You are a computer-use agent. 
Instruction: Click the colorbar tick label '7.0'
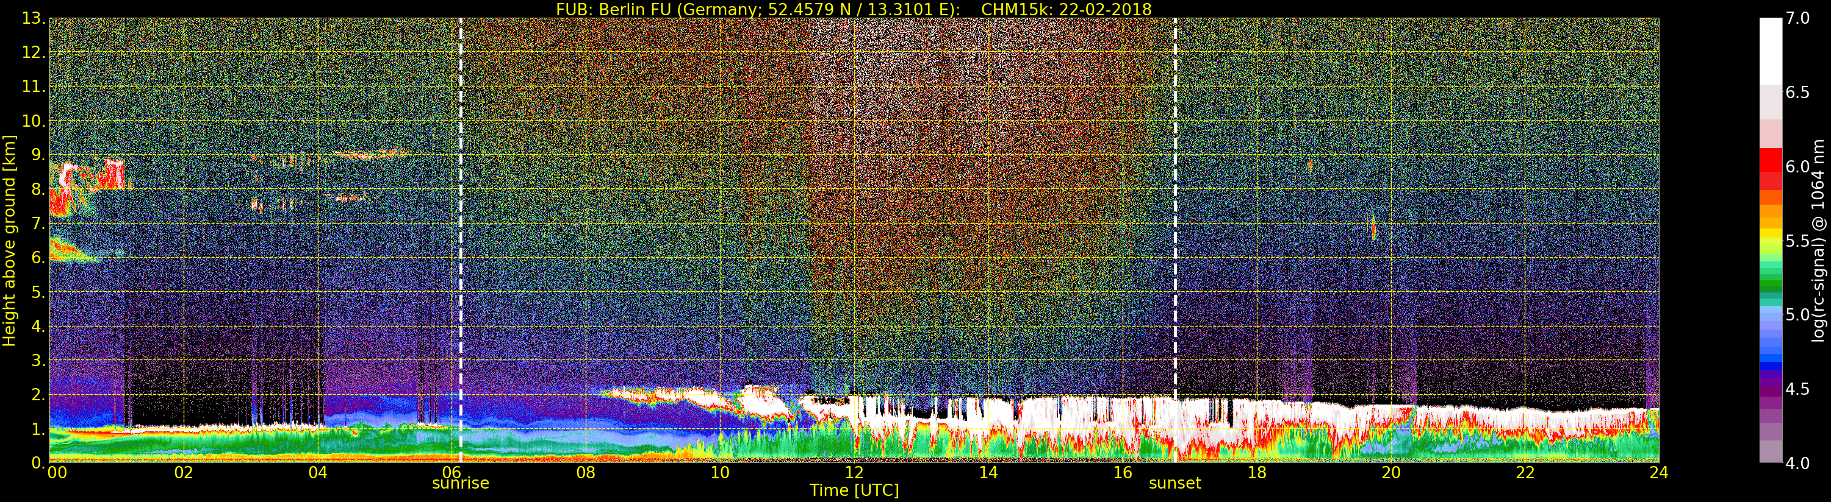point(1797,18)
